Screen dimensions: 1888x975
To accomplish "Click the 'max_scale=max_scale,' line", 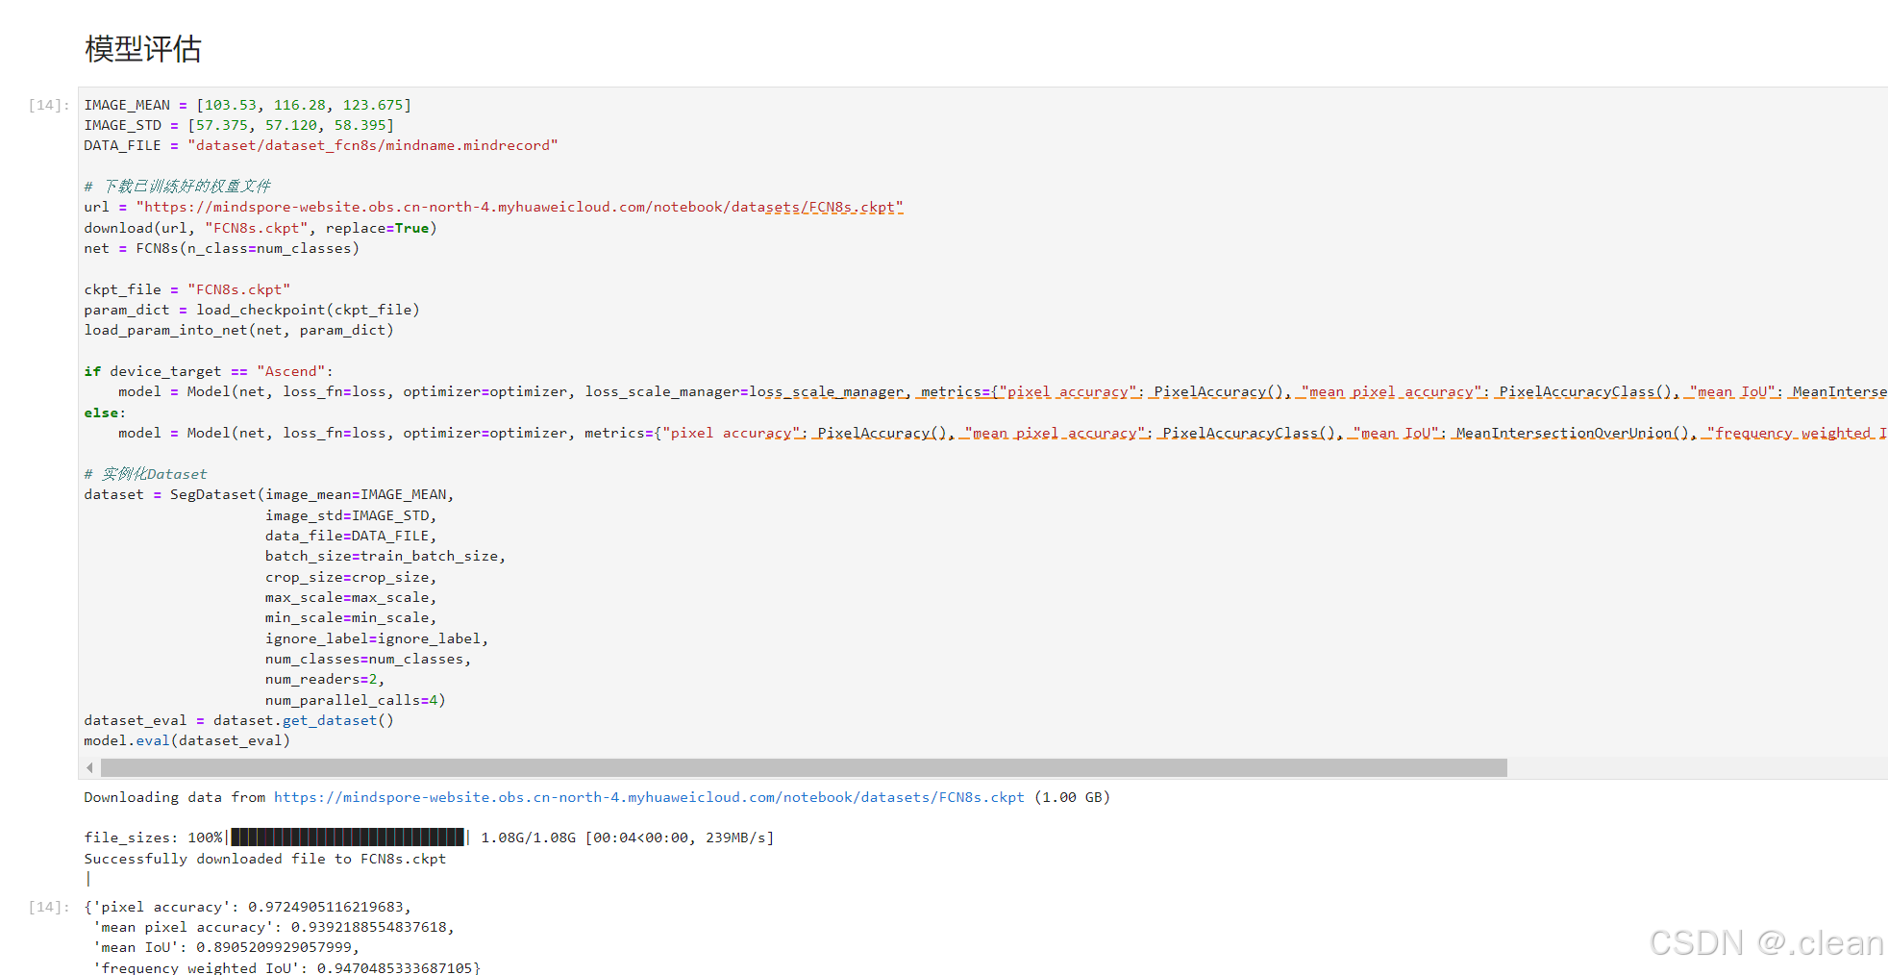I will click(351, 597).
